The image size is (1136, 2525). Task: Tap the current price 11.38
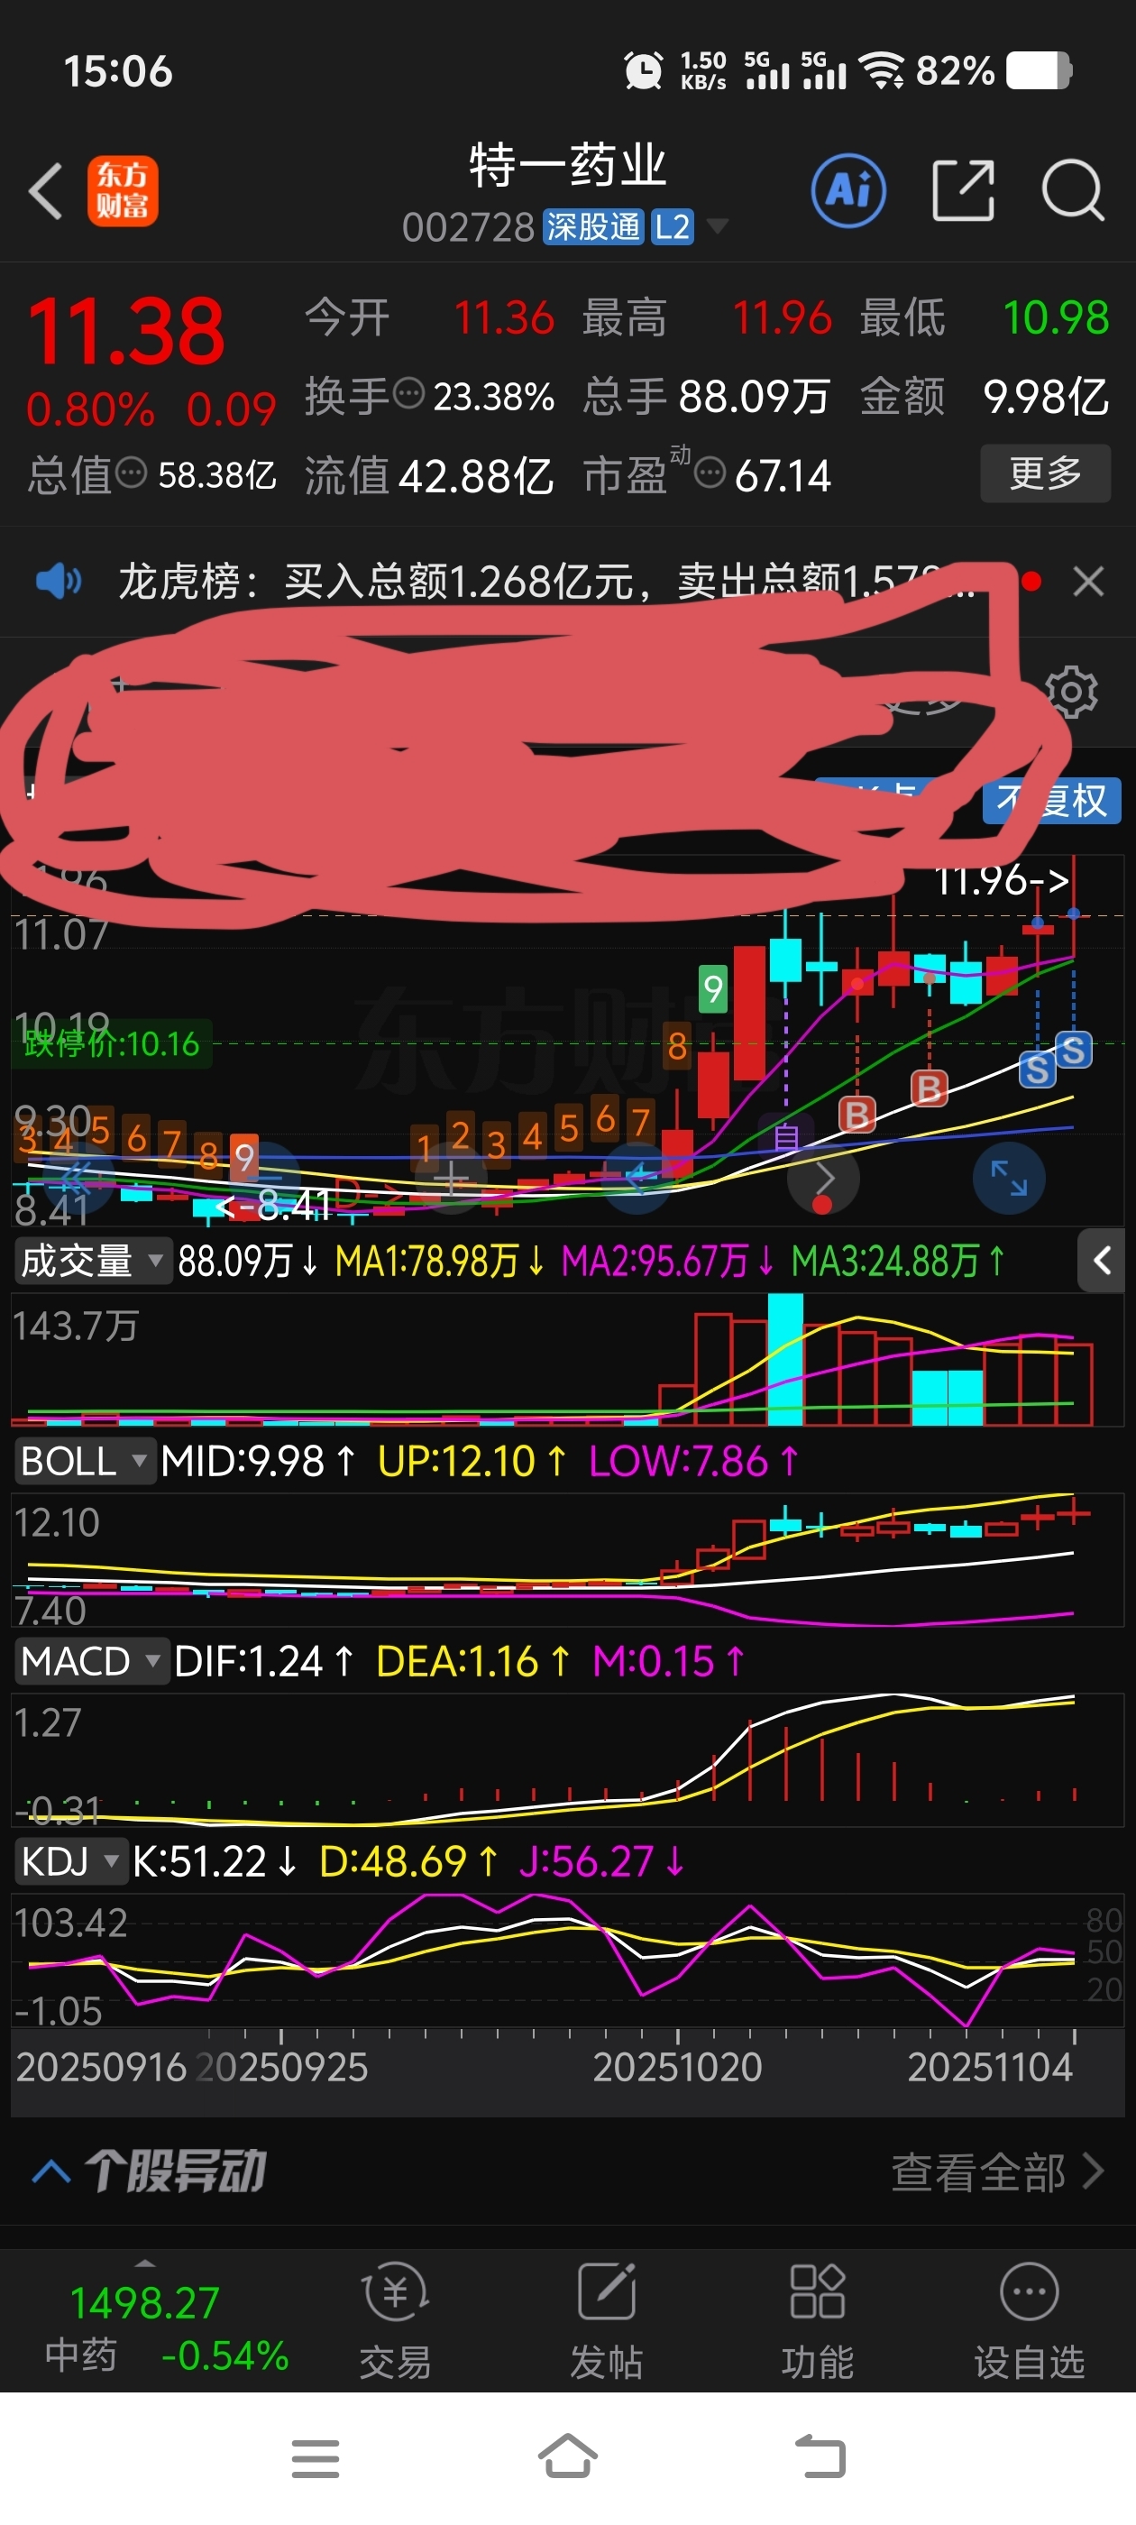tap(126, 331)
